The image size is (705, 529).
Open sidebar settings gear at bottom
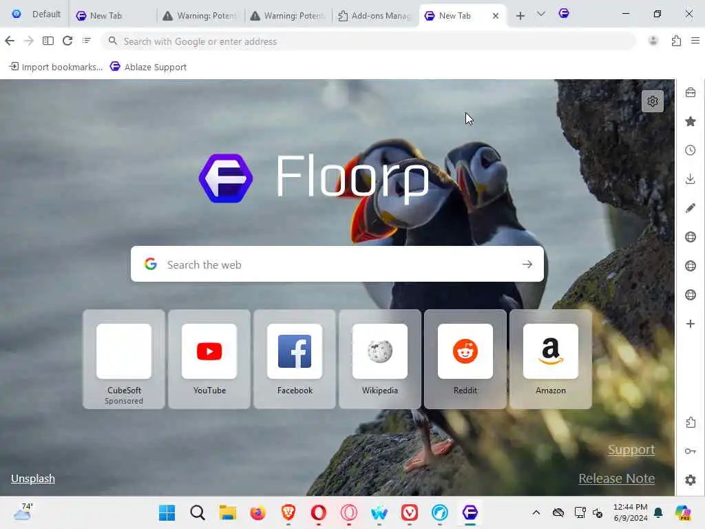pyautogui.click(x=691, y=480)
